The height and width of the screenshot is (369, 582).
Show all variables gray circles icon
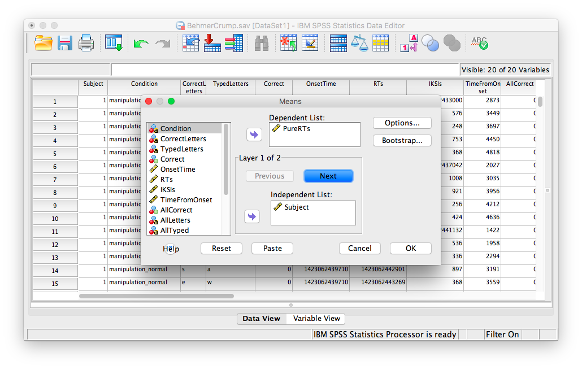click(x=452, y=43)
